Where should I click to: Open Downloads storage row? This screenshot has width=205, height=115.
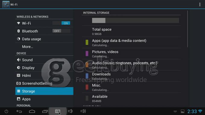(131, 76)
